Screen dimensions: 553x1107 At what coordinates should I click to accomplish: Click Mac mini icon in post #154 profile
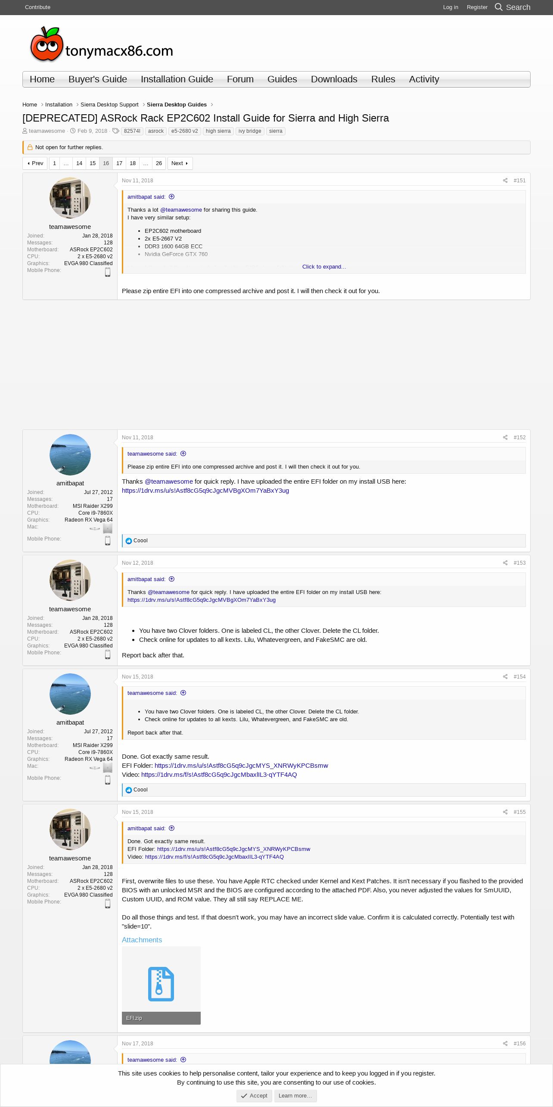click(x=95, y=768)
